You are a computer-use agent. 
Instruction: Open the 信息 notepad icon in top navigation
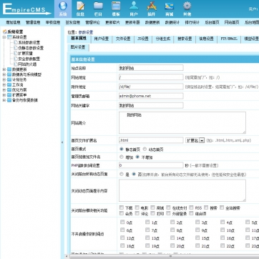click(80, 6)
